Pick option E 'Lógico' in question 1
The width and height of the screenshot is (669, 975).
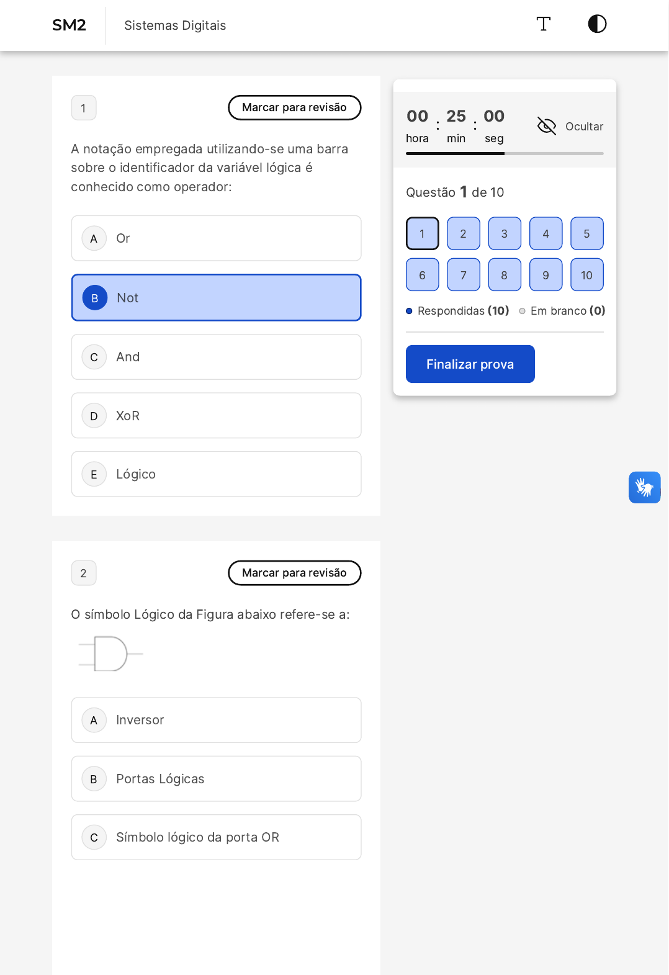tap(216, 474)
